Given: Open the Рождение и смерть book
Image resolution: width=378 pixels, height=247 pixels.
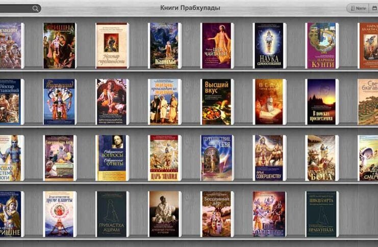Looking at the screenshot, I should 368,158.
